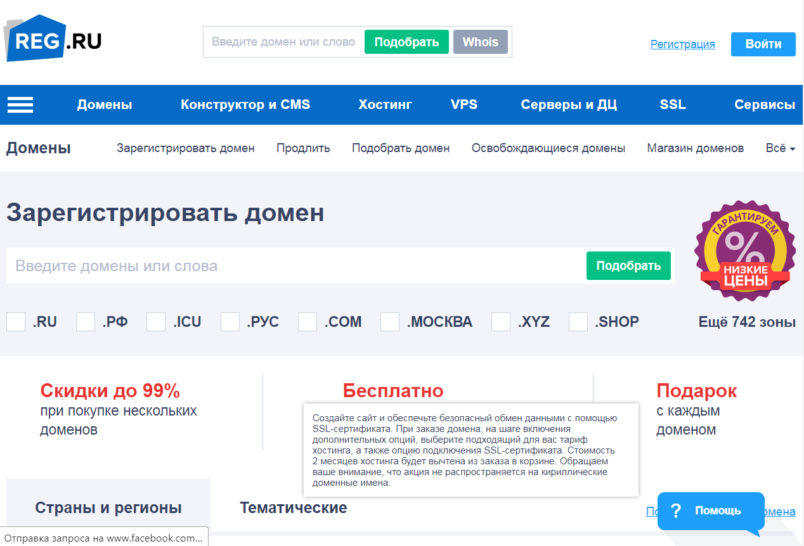Open the Помощь help chat widget
The image size is (804, 546).
(x=710, y=511)
